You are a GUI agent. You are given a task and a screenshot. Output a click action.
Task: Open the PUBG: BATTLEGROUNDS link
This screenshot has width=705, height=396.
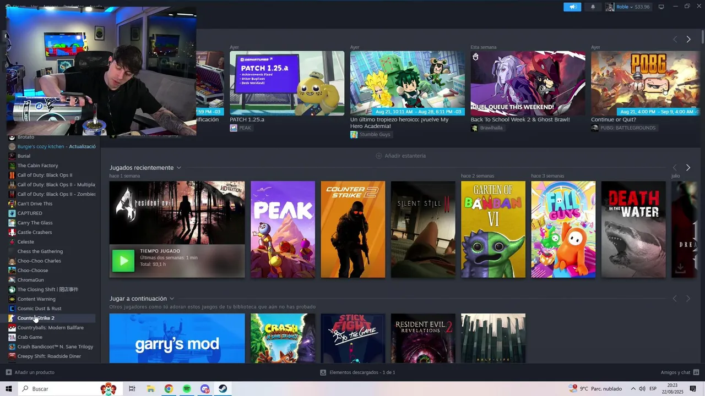click(623, 128)
